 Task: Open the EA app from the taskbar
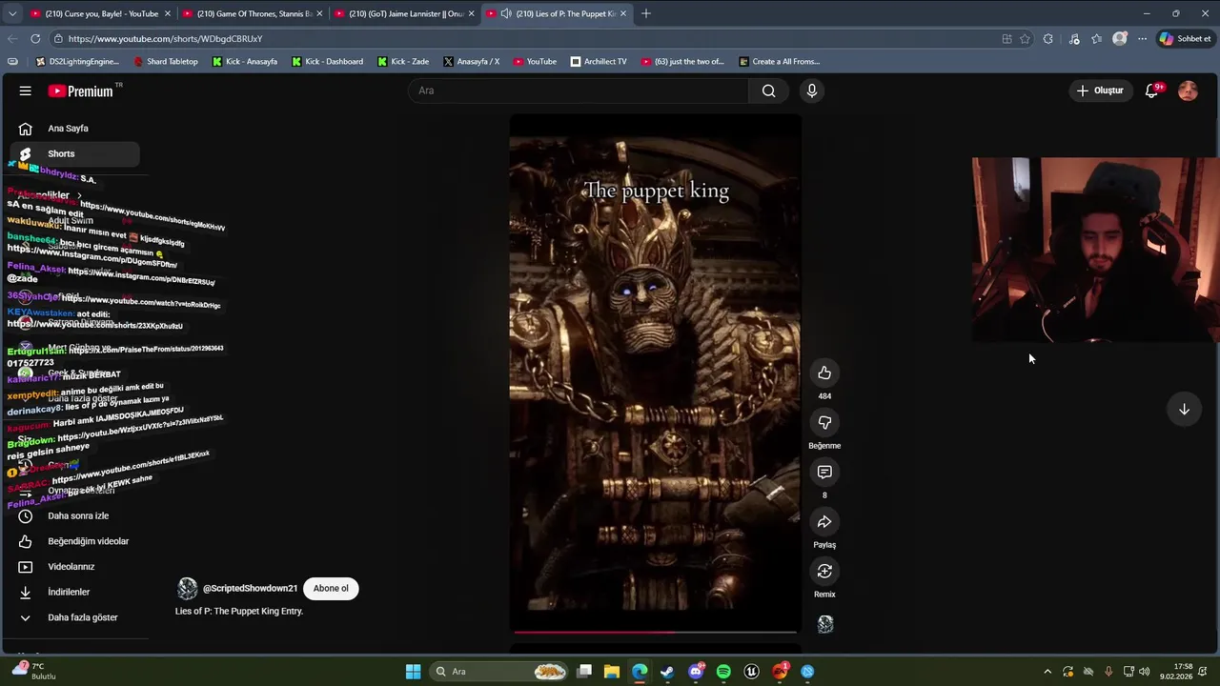(x=780, y=672)
